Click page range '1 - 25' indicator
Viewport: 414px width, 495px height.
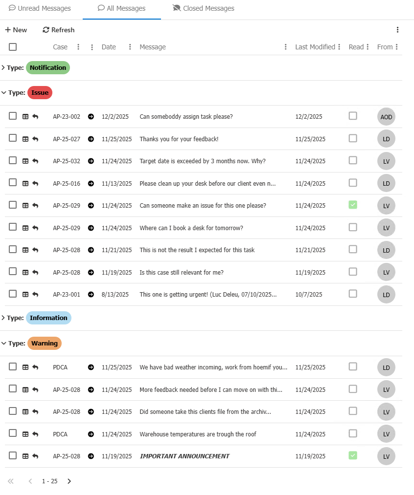pos(49,481)
